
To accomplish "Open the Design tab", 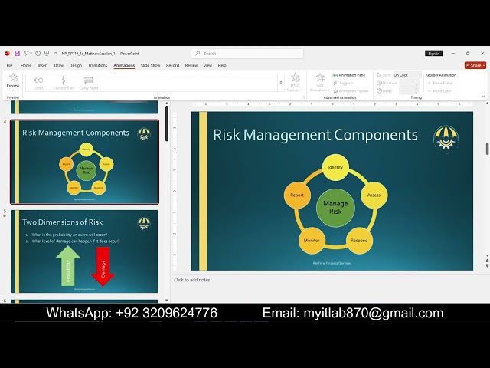I will coord(76,65).
